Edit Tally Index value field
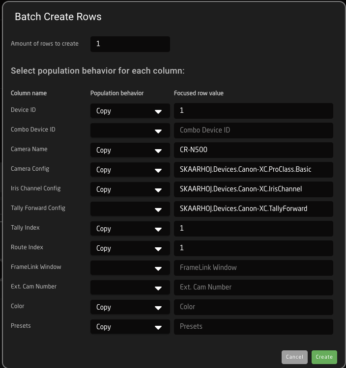Image resolution: width=346 pixels, height=368 pixels. click(x=254, y=229)
